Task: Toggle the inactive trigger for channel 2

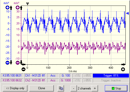Action: point(111,80)
